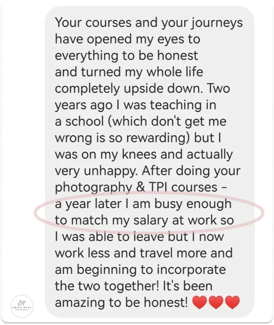Click the text 'TPI courses'
Screen dimensions: 274x325
click(183, 187)
